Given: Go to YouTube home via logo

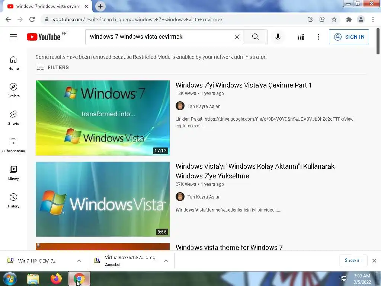Looking at the screenshot, I should coord(44,37).
